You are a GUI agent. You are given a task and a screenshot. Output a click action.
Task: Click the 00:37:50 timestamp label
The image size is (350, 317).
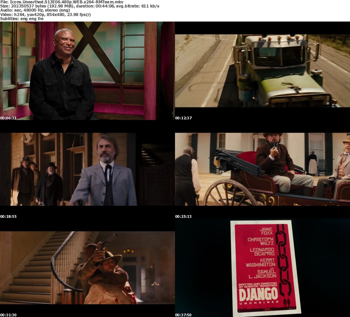[x=184, y=315]
